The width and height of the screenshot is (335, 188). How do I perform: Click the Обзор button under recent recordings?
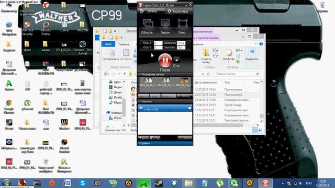(184, 96)
